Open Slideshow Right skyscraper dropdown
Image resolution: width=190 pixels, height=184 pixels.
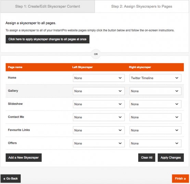pos(155,104)
